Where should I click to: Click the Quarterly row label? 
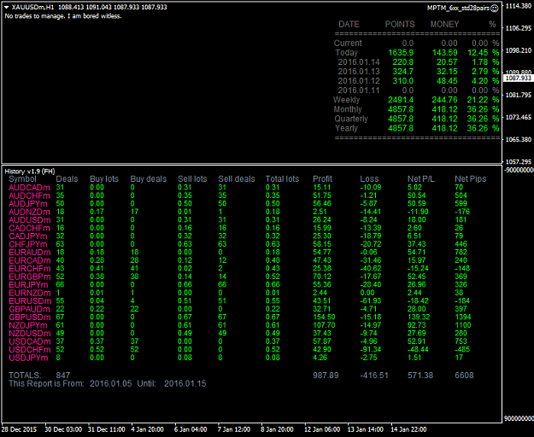click(x=351, y=119)
